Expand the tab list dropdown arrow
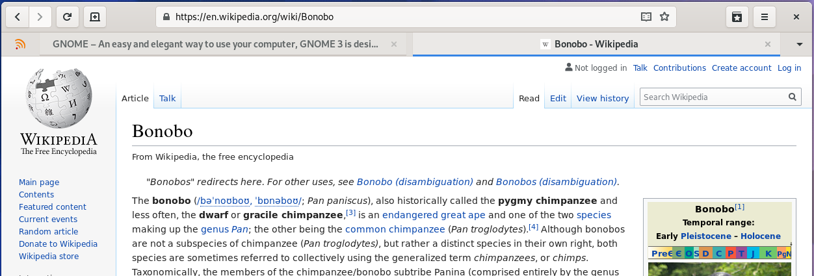Viewport: 814px width, 276px height. 800,44
